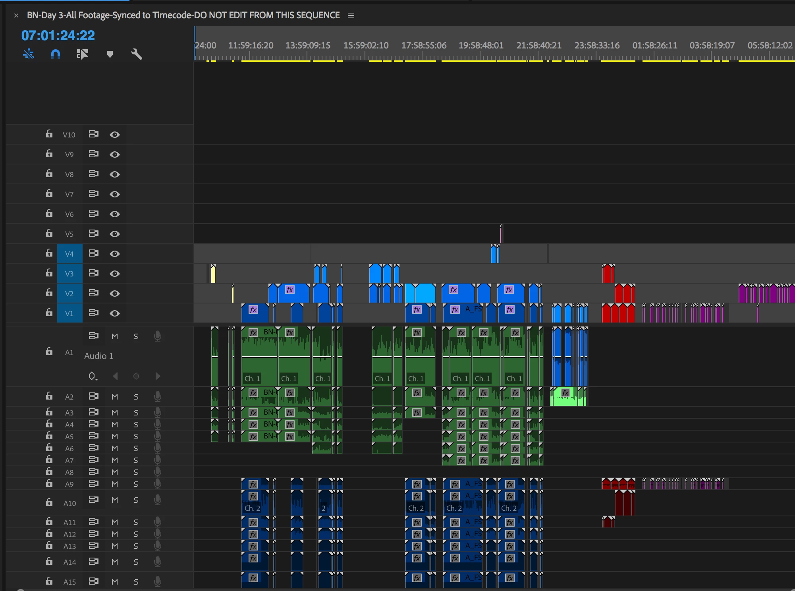Viewport: 795px width, 591px height.
Task: Click the 07:01:24:22 playhead timecode field
Action: [58, 35]
